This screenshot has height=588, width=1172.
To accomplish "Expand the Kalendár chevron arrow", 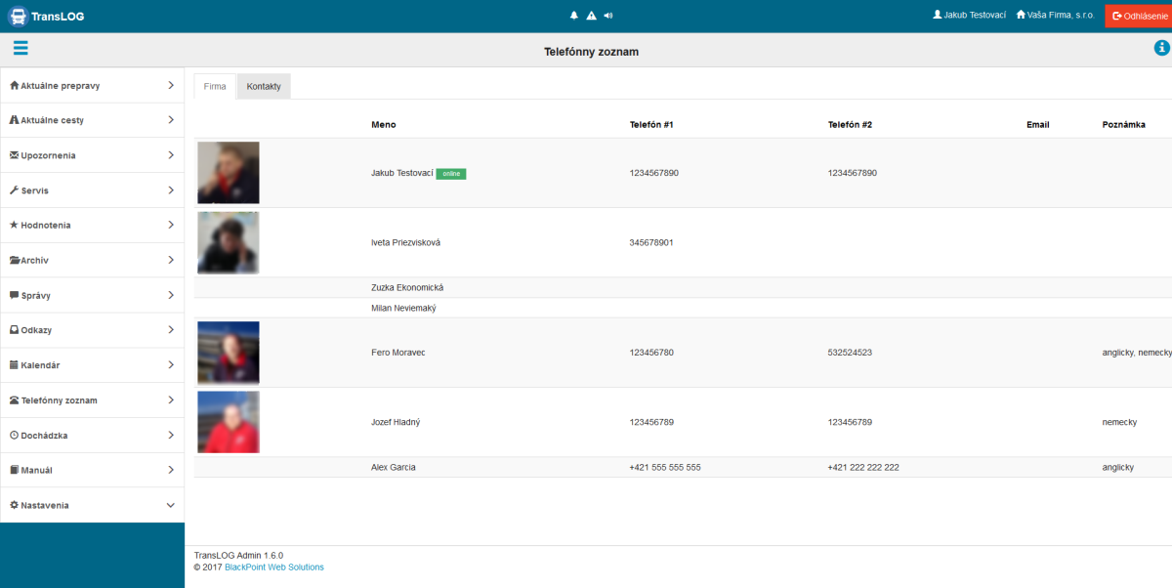I will 170,365.
